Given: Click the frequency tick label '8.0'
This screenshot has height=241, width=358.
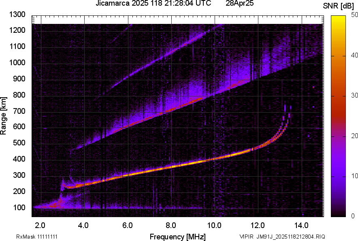Looking at the screenshot, I should point(171,226).
